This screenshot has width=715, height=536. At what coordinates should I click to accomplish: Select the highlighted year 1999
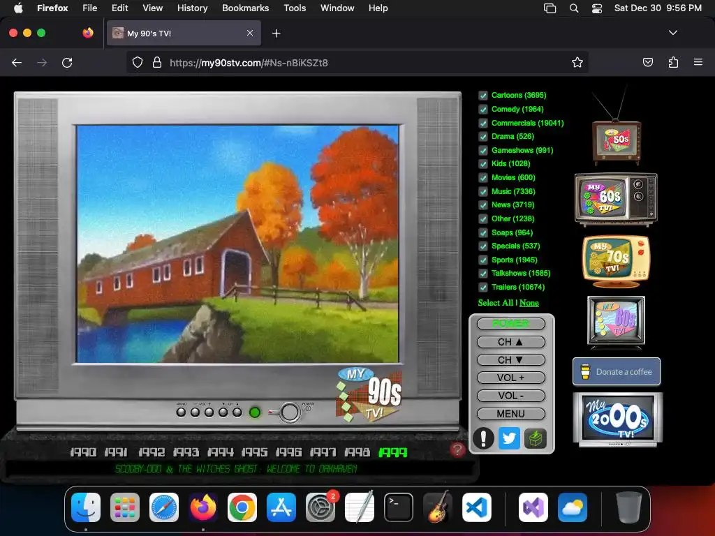click(392, 452)
